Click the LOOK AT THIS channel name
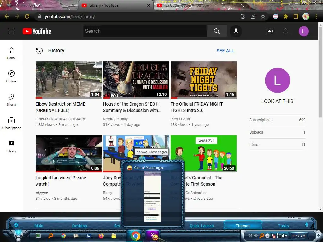 tap(277, 101)
